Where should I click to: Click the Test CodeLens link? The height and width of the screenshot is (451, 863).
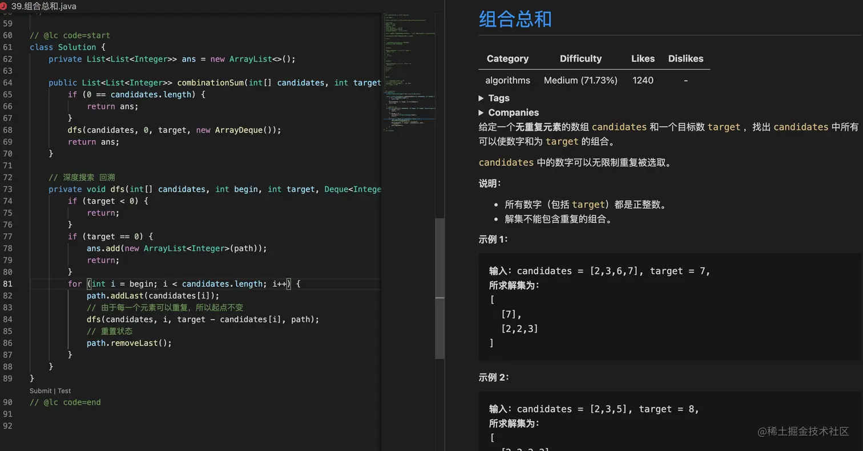64,391
